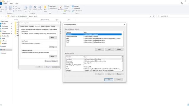Switch to Hardware tab in System Properties
189x106 pixels.
tap(31, 26)
